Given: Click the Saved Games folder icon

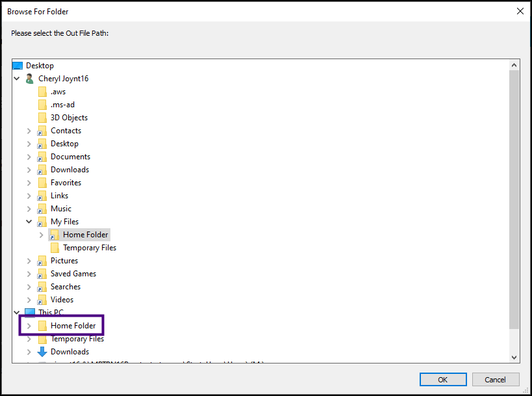Looking at the screenshot, I should point(42,274).
